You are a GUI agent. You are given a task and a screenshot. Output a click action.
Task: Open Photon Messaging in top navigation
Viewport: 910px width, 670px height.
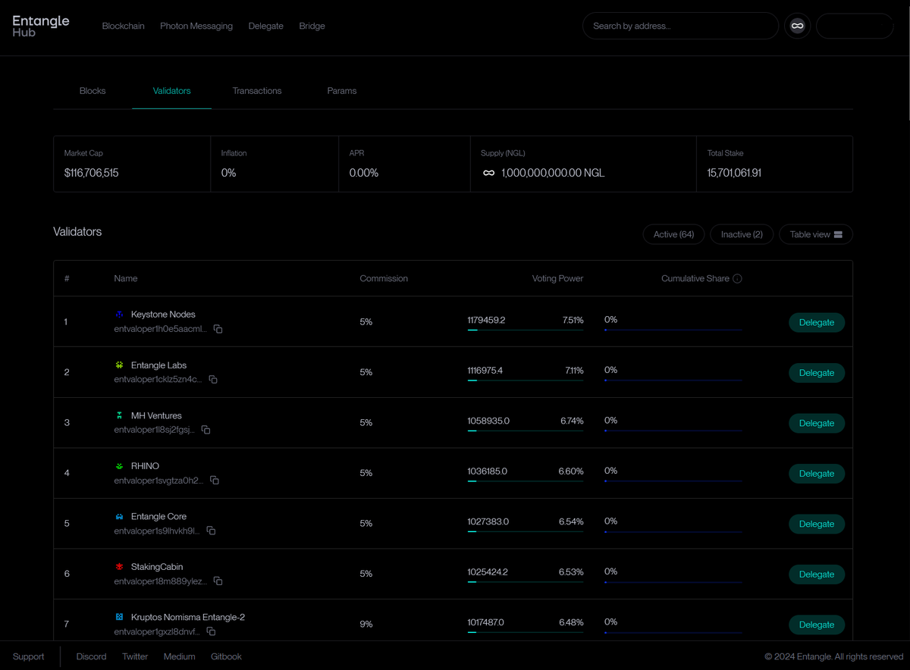pos(196,26)
